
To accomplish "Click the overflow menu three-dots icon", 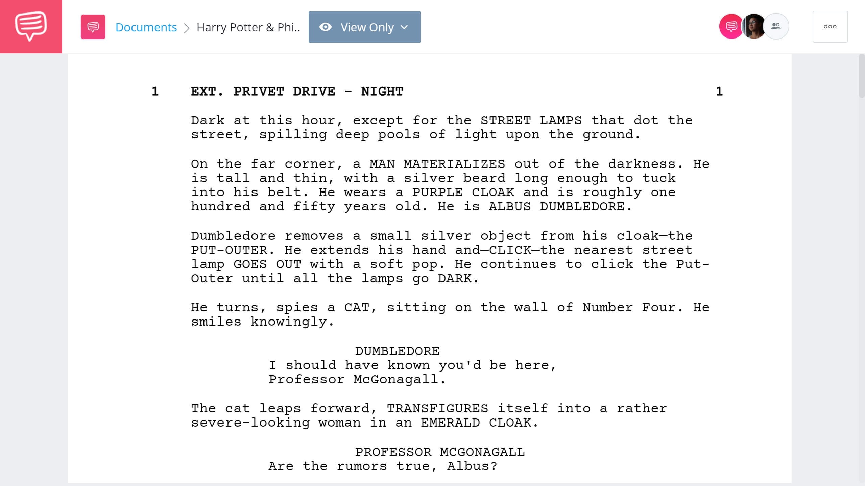I will [830, 27].
